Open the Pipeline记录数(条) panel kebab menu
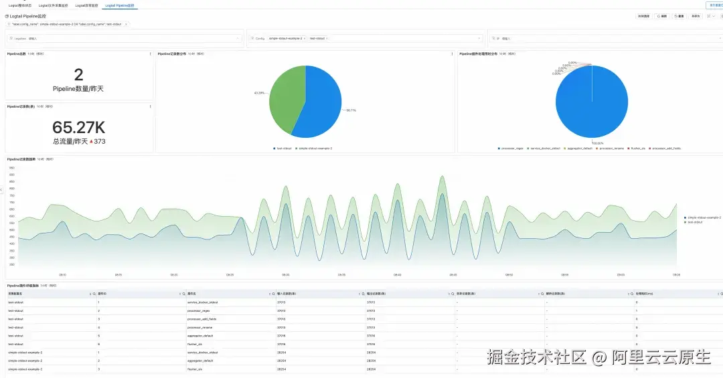723x378 pixels. (x=151, y=106)
